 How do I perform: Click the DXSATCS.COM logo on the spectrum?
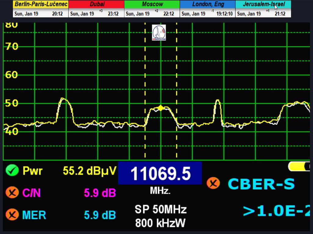pyautogui.click(x=159, y=33)
